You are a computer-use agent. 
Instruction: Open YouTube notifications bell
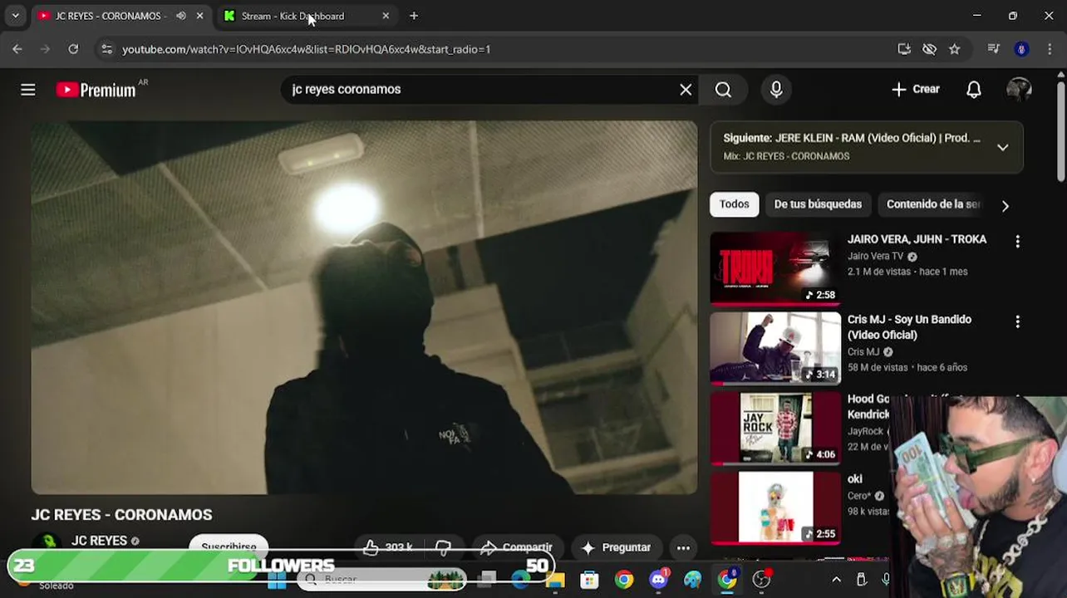point(974,90)
